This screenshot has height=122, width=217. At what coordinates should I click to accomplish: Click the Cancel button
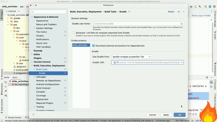pos(153,115)
